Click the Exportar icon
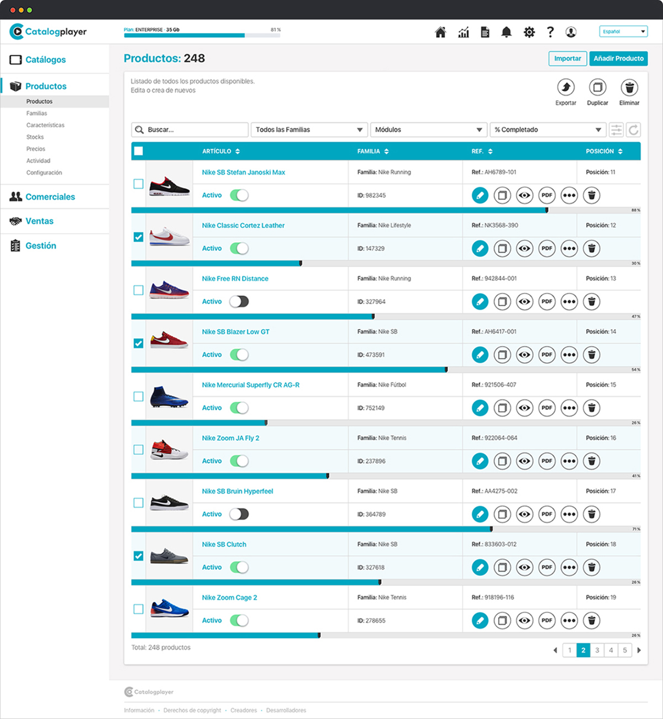 566,87
